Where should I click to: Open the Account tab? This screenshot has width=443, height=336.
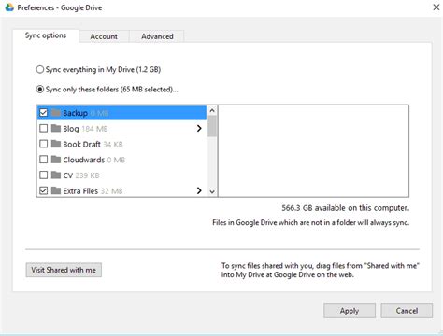click(104, 36)
